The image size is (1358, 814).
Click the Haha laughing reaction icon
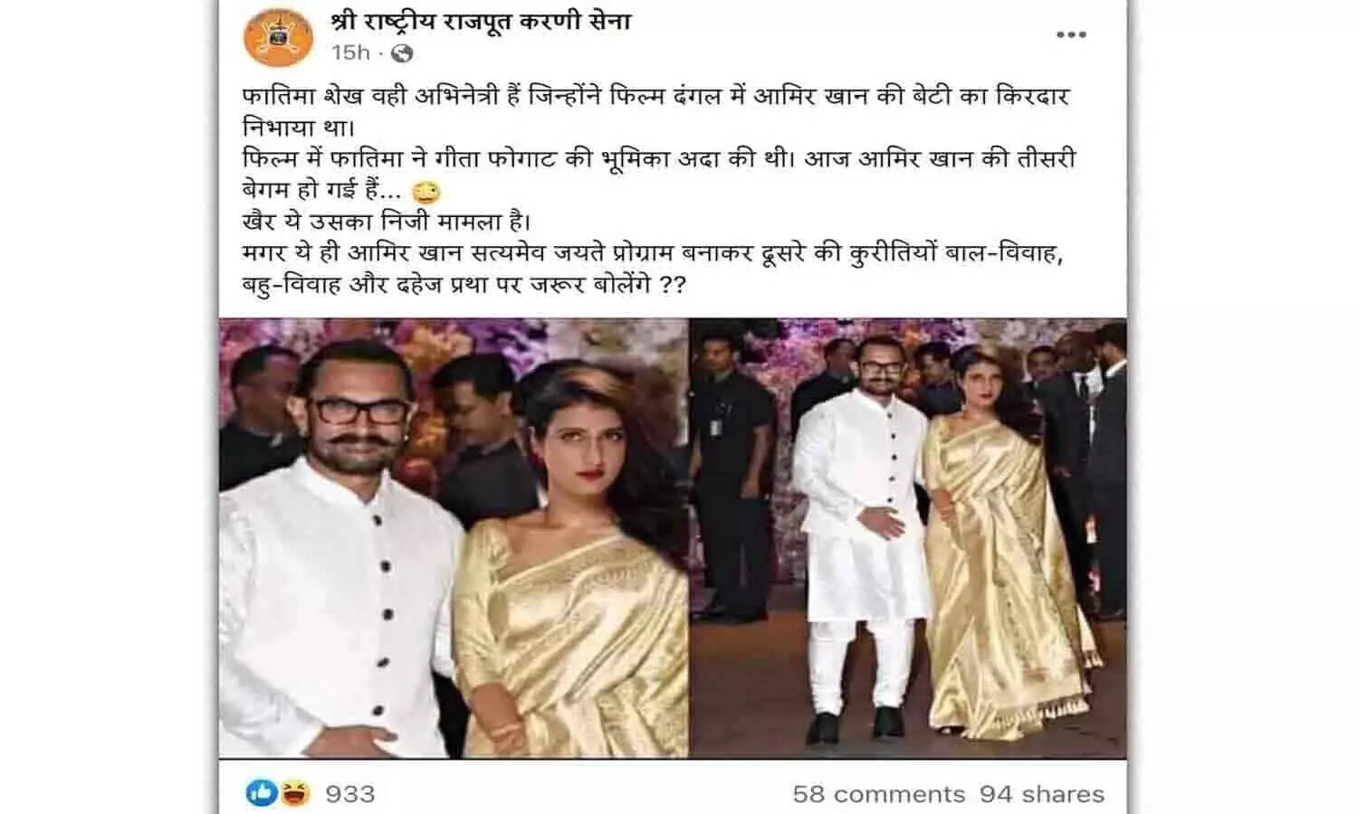tap(294, 793)
